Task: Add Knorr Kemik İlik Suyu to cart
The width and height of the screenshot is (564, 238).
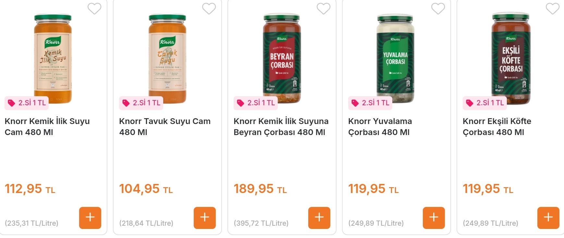Action: [90, 218]
